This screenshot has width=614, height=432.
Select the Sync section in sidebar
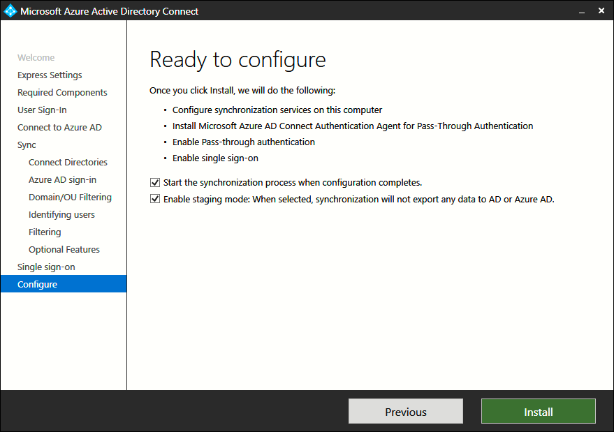click(x=27, y=145)
